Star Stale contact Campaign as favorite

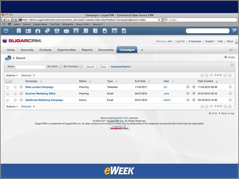(x=15, y=87)
